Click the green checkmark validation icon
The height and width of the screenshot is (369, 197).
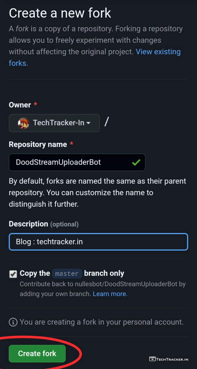coord(136,163)
